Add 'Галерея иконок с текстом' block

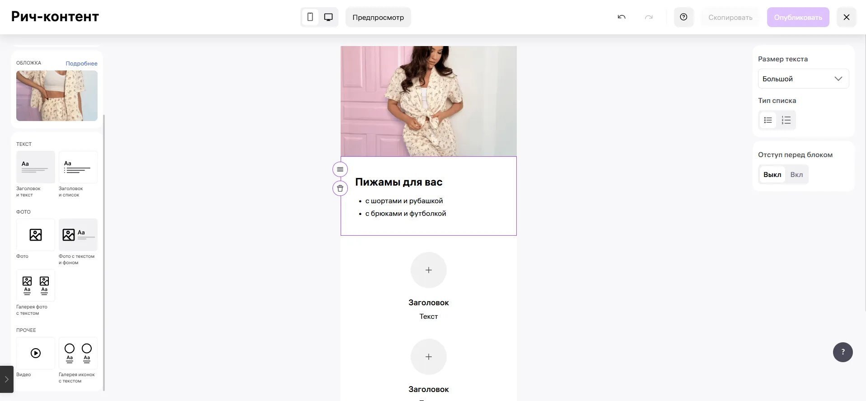(x=78, y=353)
